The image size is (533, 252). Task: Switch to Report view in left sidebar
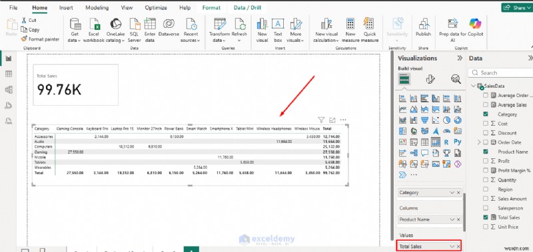[x=9, y=59]
